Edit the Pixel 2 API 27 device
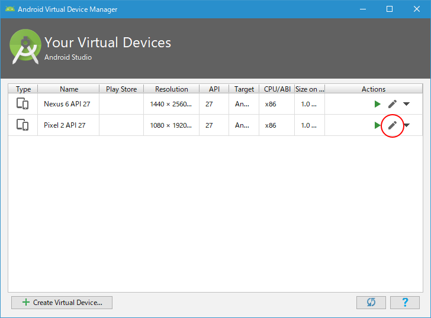The width and height of the screenshot is (431, 318). [392, 125]
